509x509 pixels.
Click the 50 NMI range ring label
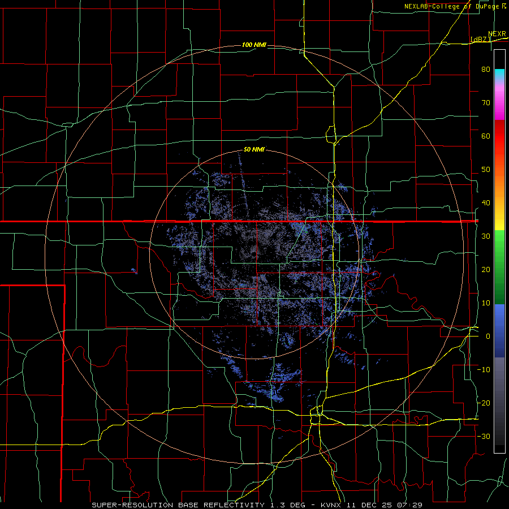[x=254, y=150]
